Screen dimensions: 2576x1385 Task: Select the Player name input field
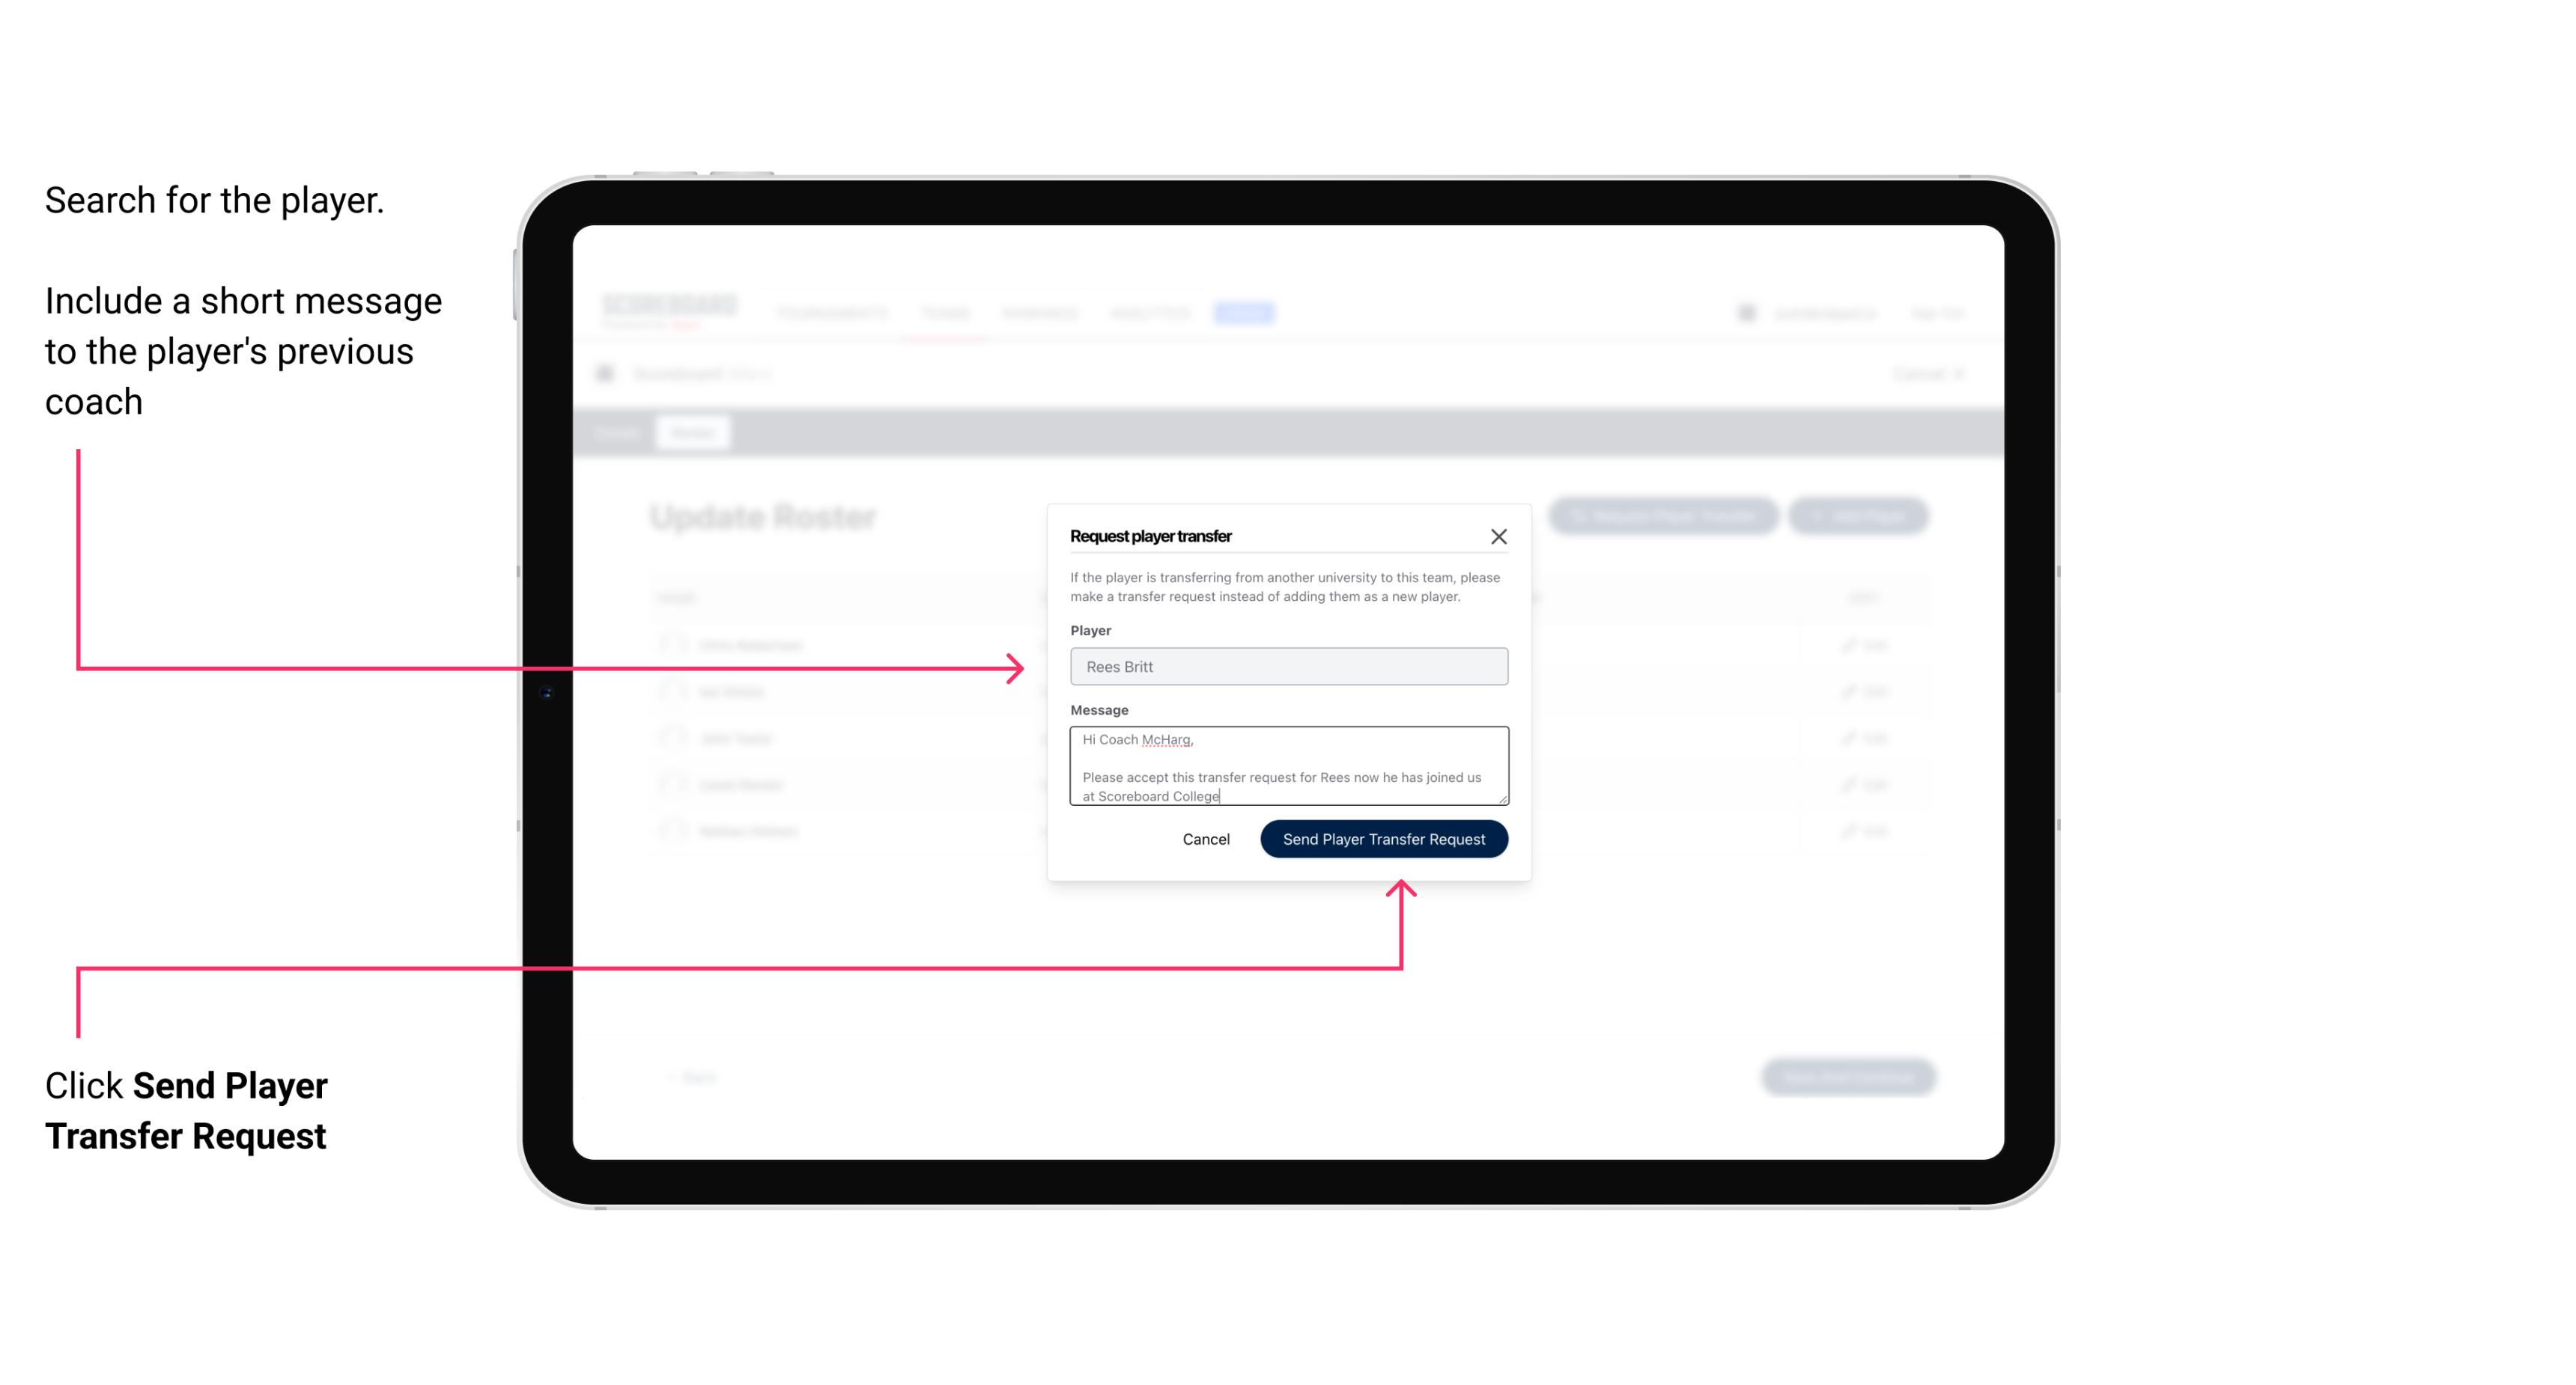[1287, 665]
